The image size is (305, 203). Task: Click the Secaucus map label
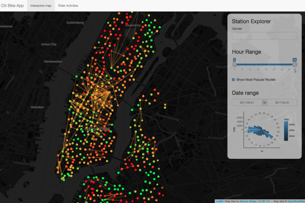pos(6,26)
